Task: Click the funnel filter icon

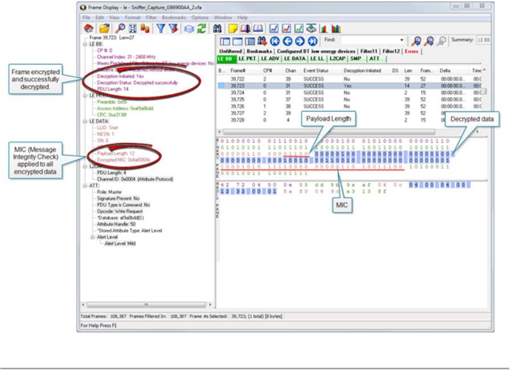Action: click(160, 28)
